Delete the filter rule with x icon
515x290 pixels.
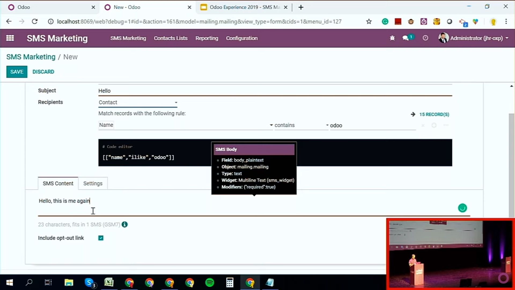pyautogui.click(x=423, y=125)
